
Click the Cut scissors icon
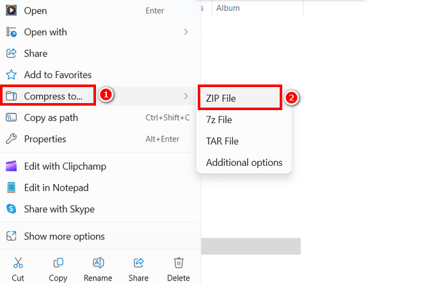(18, 263)
